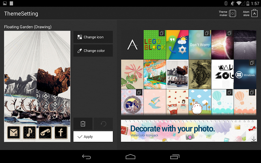This screenshot has height=163, width=261.
Task: Choose the circular mandala doily theme
Action: pos(132,102)
